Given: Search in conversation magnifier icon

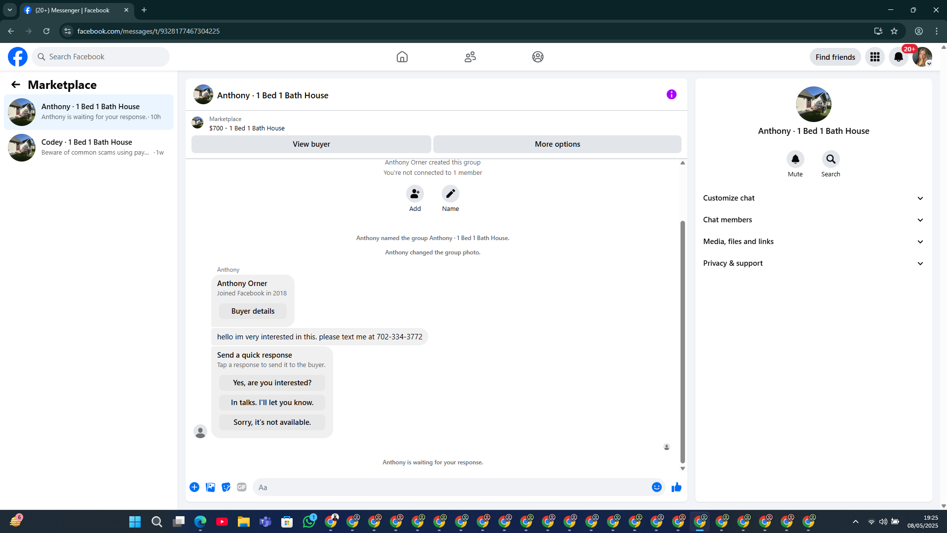Looking at the screenshot, I should click(831, 159).
